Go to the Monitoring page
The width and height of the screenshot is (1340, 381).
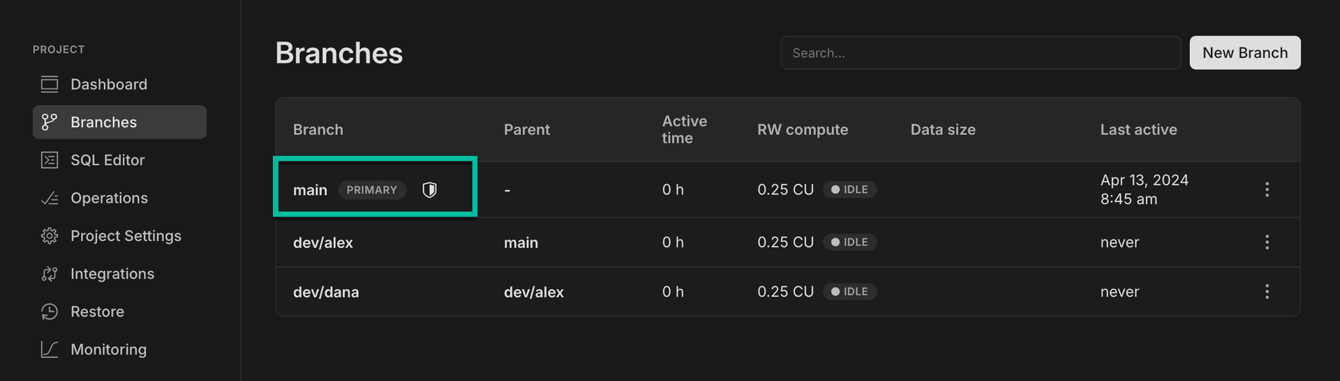[108, 350]
